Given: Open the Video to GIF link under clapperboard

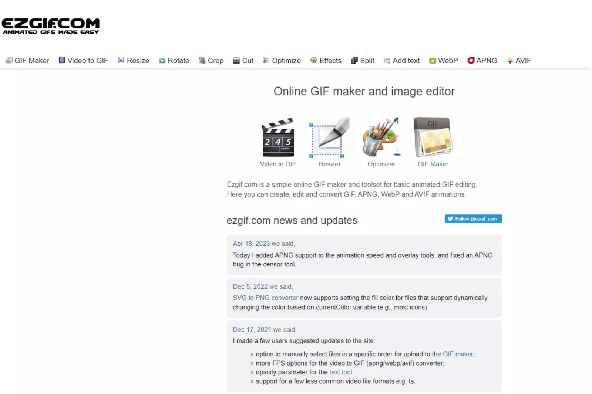Looking at the screenshot, I should pos(278,164).
